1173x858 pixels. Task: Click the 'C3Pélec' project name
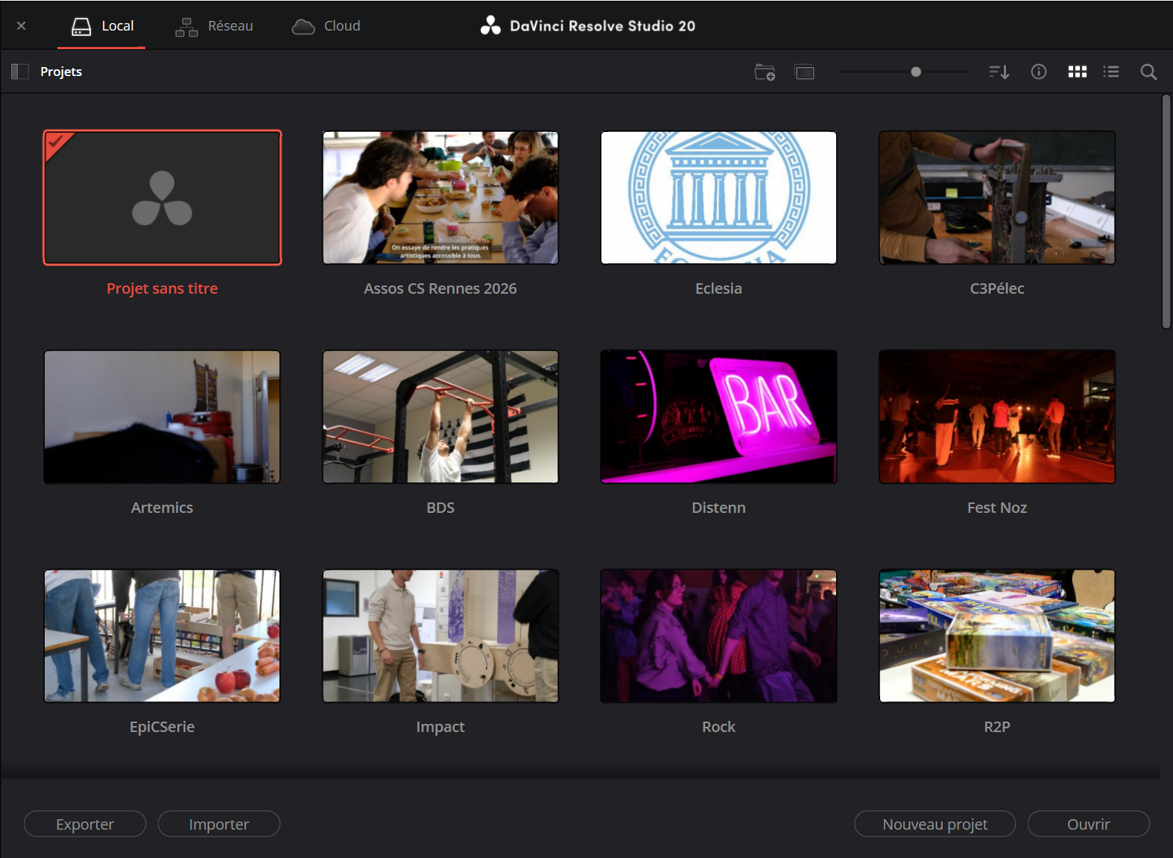click(997, 288)
